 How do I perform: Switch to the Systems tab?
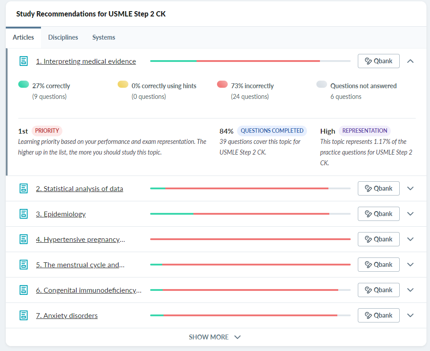click(104, 37)
